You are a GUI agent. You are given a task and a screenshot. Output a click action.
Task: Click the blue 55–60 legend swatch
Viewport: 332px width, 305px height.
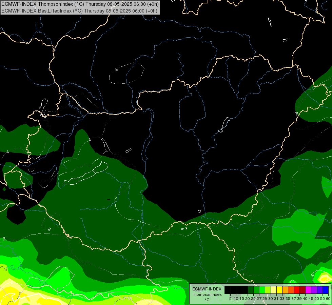click(x=326, y=290)
